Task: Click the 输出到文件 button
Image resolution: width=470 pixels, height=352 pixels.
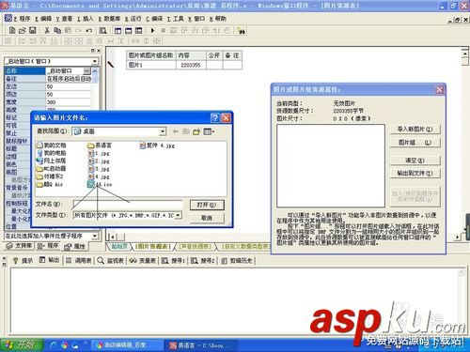Action: 415,173
